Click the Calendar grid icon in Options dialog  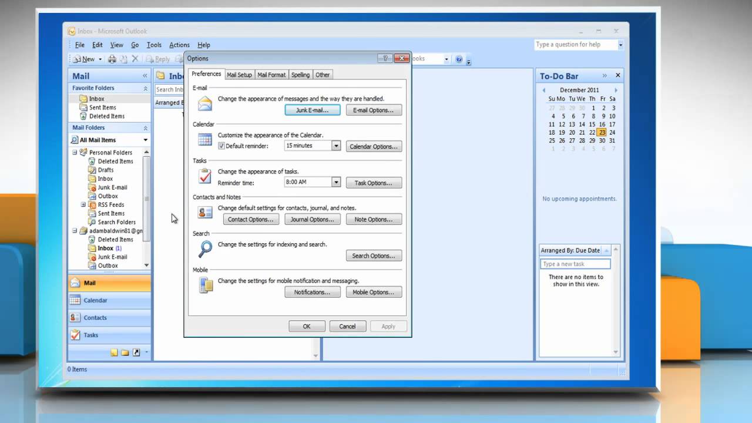point(204,140)
